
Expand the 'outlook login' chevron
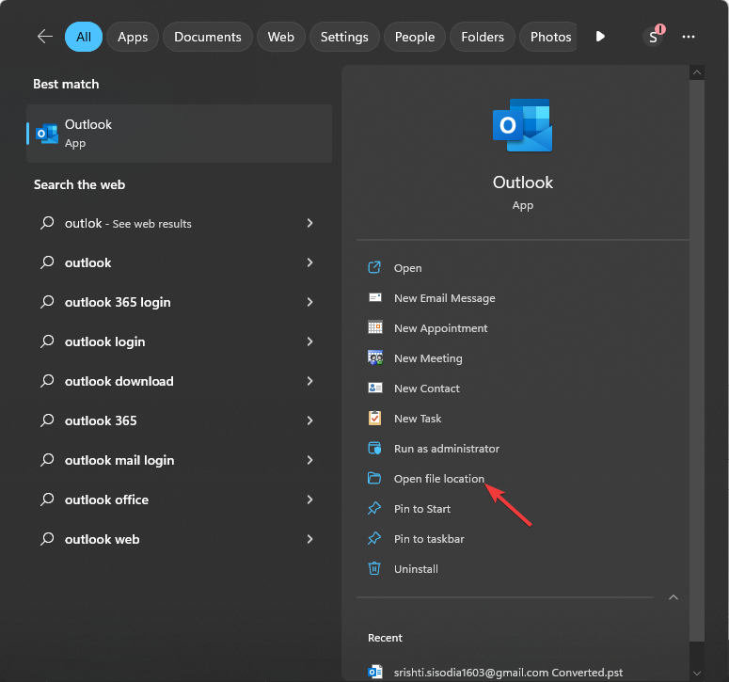309,341
